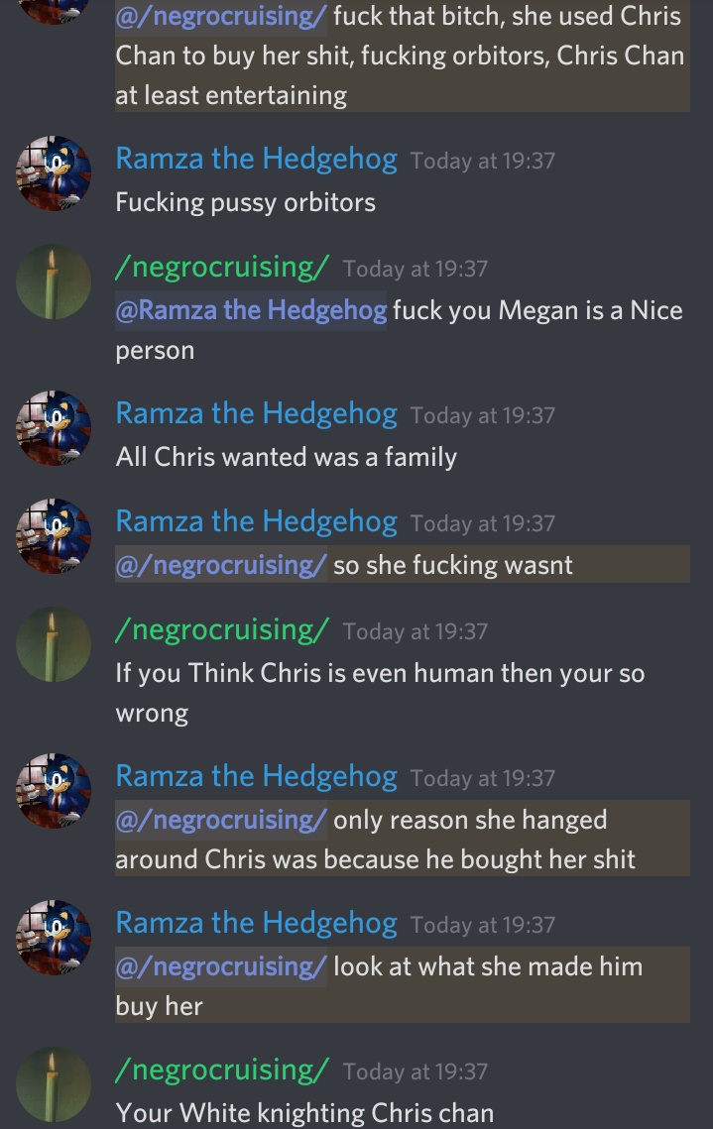This screenshot has width=713, height=1129.
Task: Select username above 'Megan is a Nice person'
Action: click(x=222, y=267)
